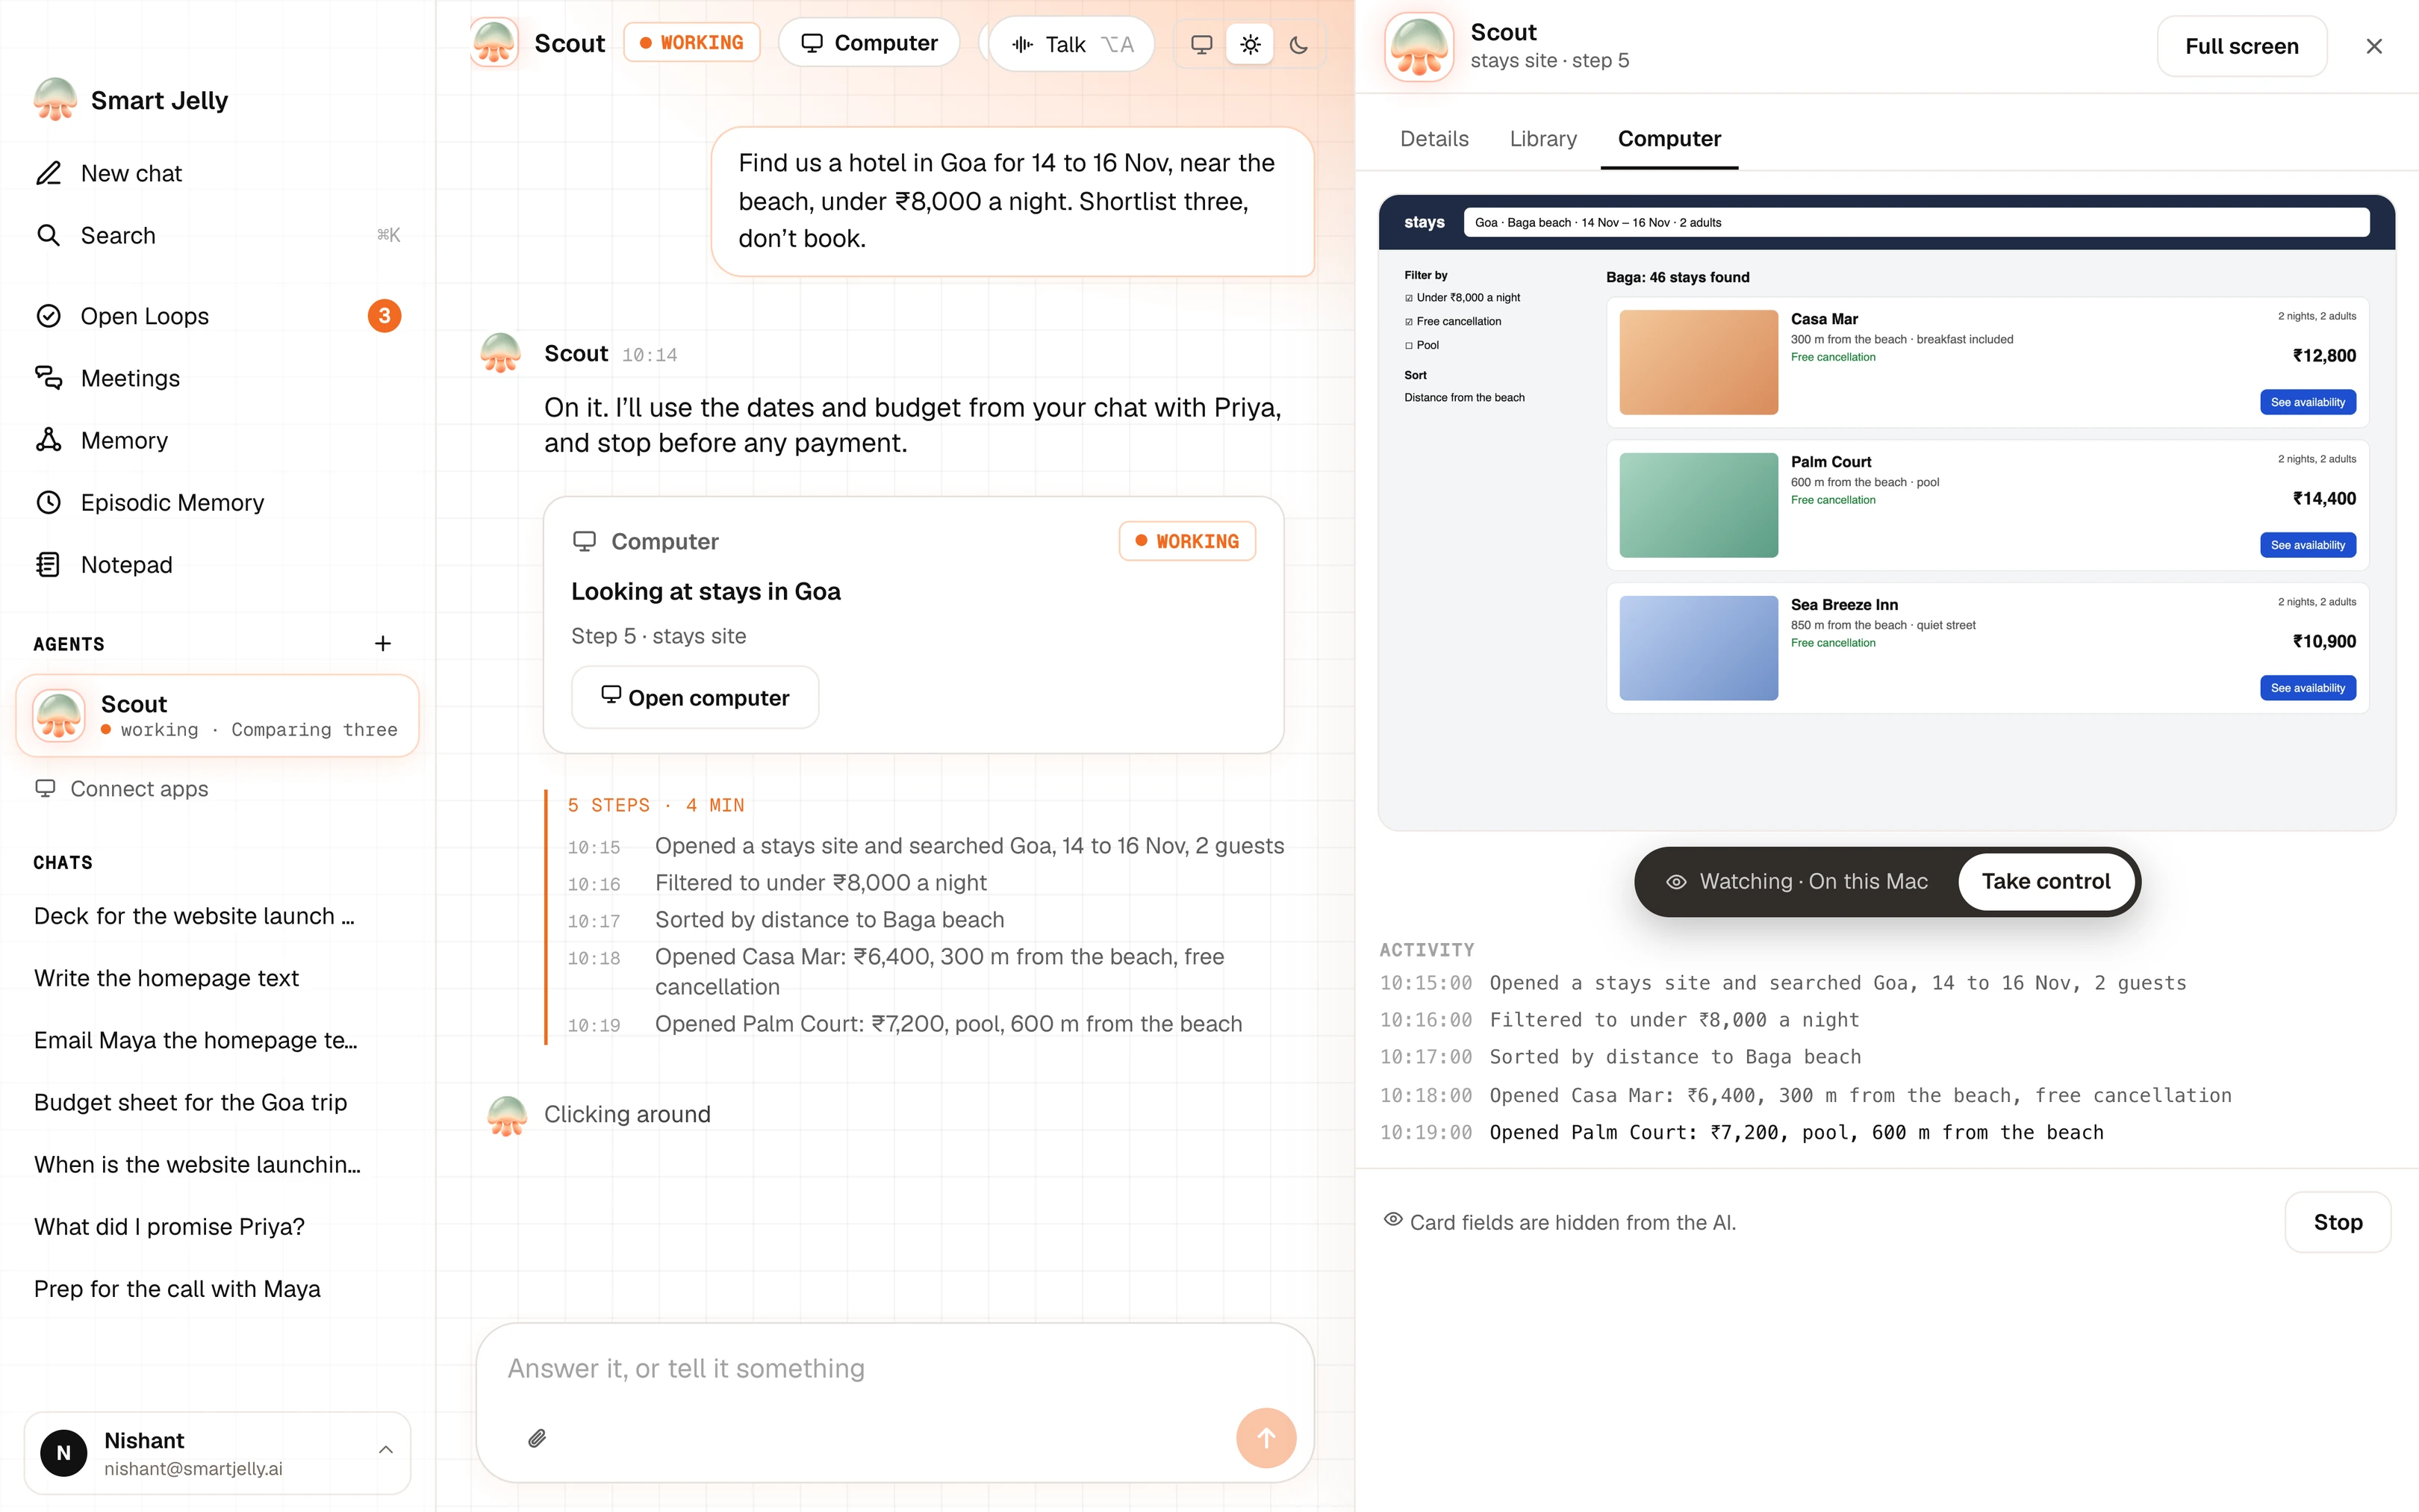Screen dimensions: 2419x1512
Task: Click See availability for Sea Breeze Inn
Action: coord(2307,688)
